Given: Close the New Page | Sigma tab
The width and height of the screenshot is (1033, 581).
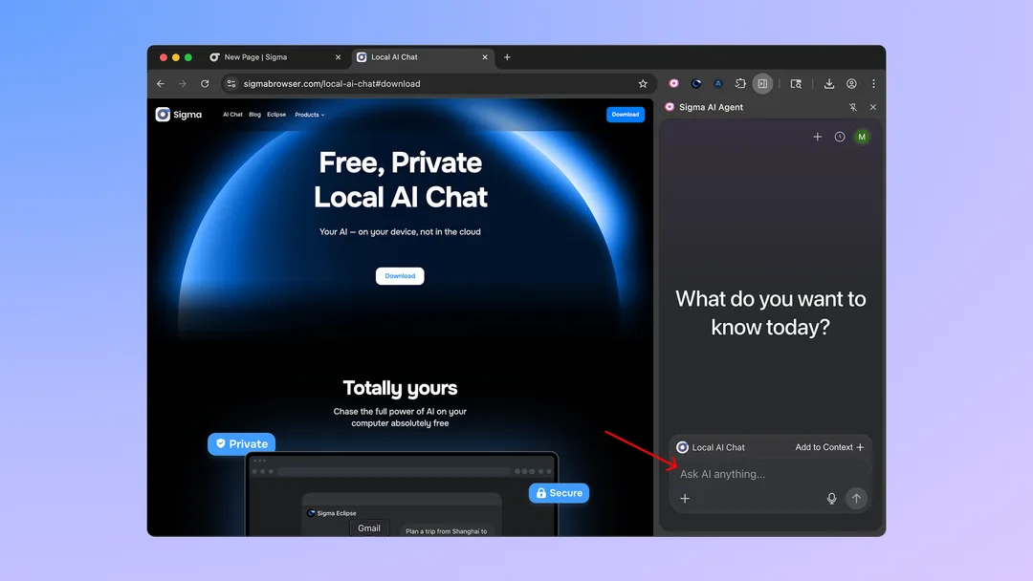Looking at the screenshot, I should click(338, 57).
